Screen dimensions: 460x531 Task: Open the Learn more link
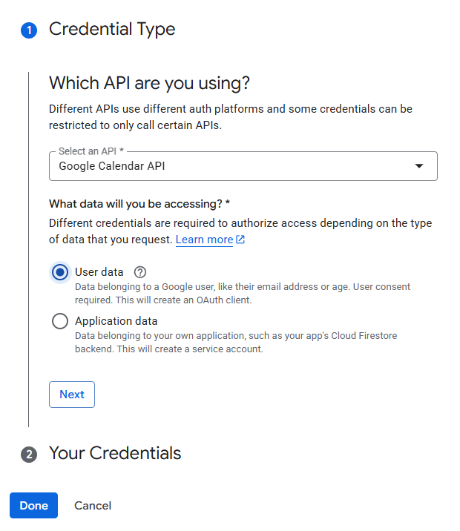tap(204, 240)
